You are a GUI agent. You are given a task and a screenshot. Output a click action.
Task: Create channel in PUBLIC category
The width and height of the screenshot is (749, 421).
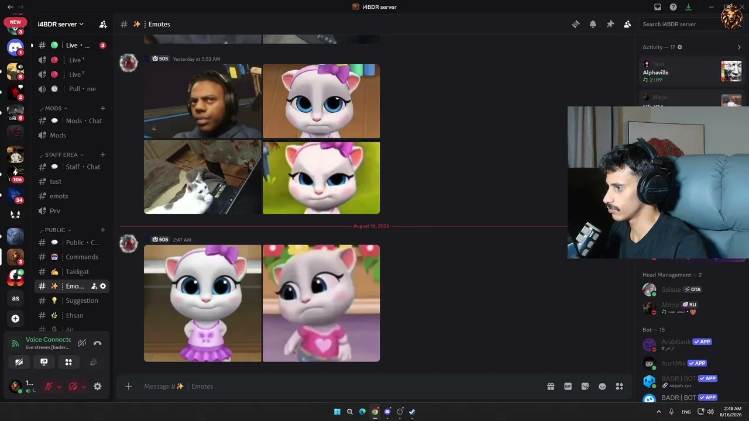(x=103, y=230)
